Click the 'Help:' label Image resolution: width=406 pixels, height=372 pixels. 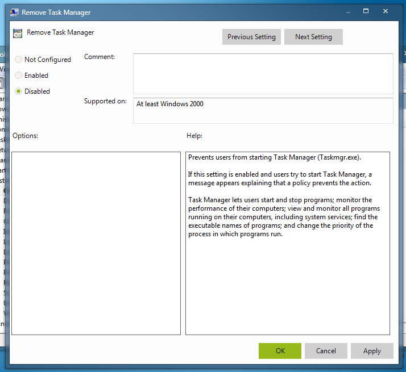pyautogui.click(x=194, y=136)
